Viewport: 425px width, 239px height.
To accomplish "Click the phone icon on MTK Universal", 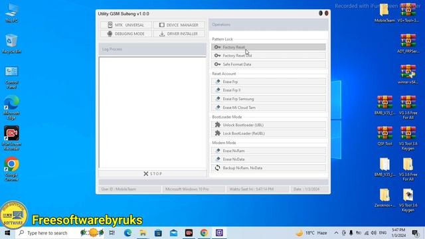I will 110,25.
